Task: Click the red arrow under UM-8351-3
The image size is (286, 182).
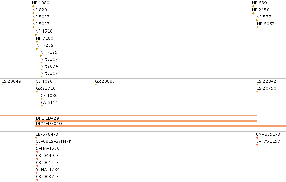Action: 257,138
